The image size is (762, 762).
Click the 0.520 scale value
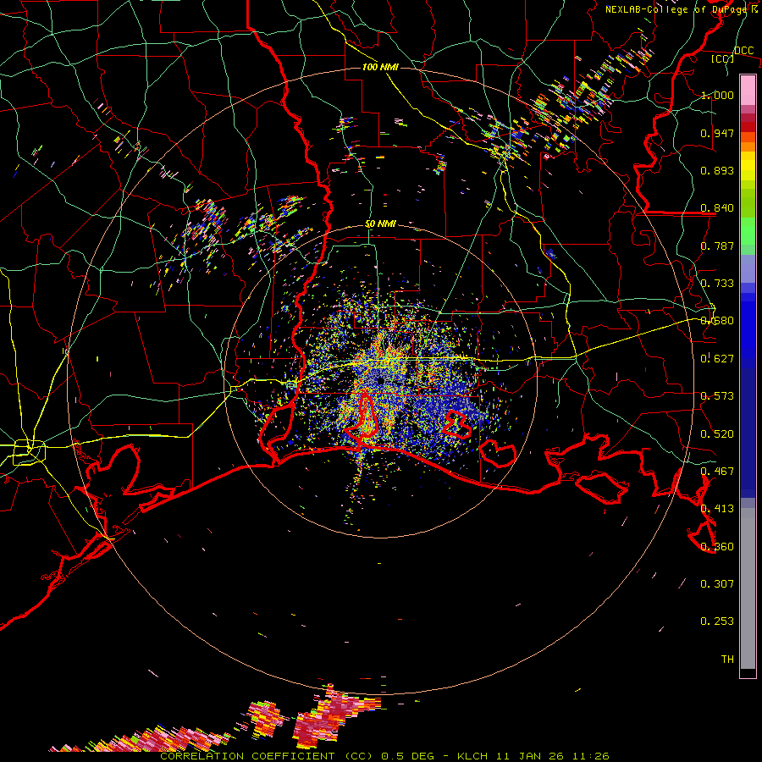tap(717, 434)
